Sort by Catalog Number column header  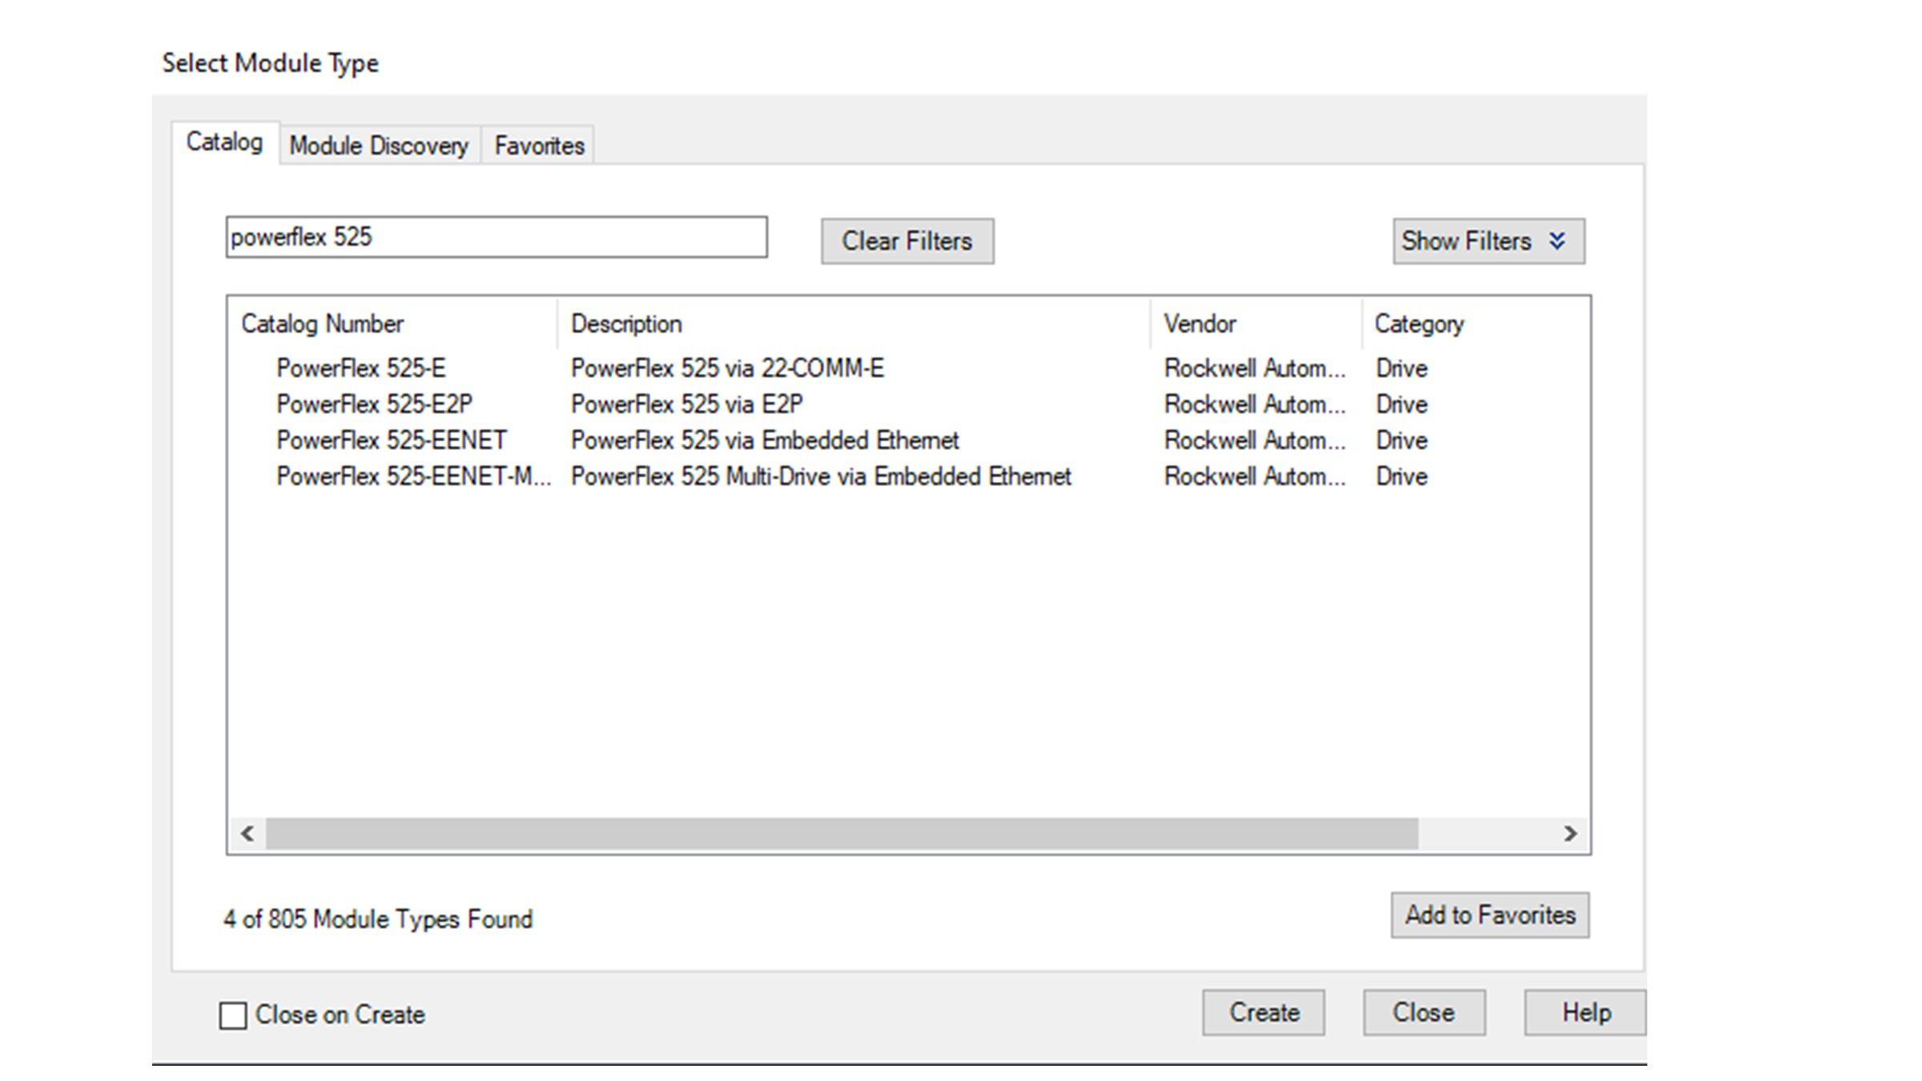392,323
